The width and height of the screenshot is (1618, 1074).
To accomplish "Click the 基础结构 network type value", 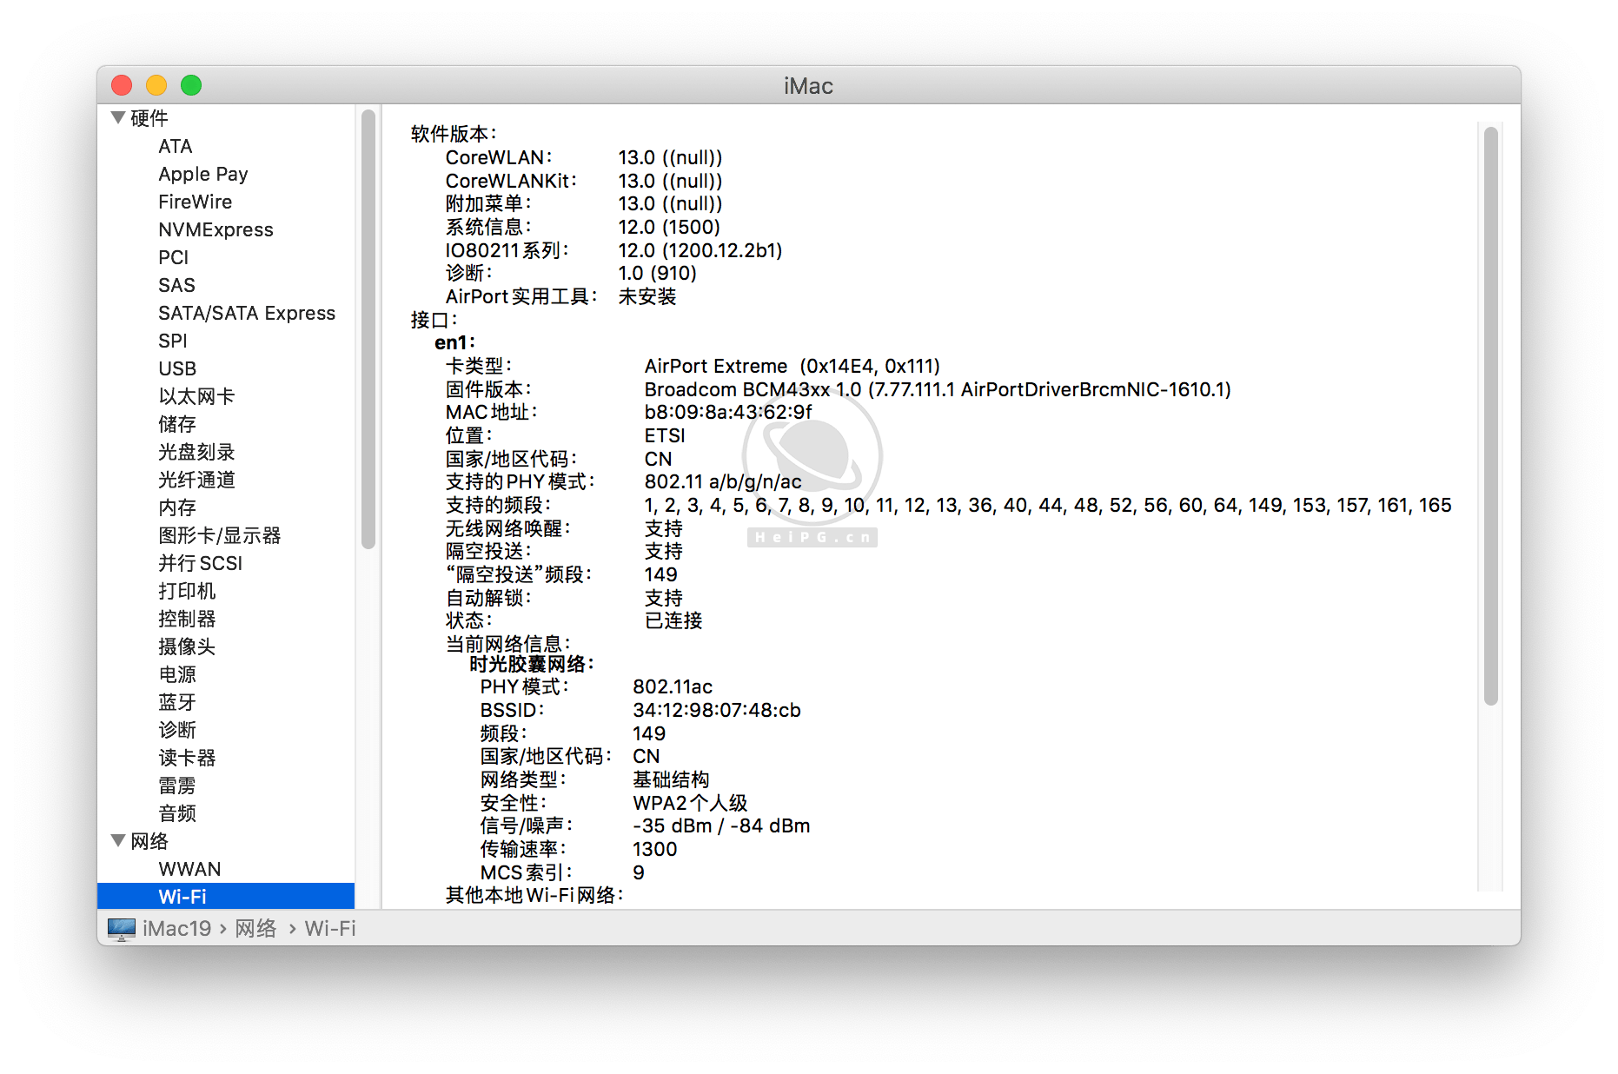I will [x=671, y=779].
